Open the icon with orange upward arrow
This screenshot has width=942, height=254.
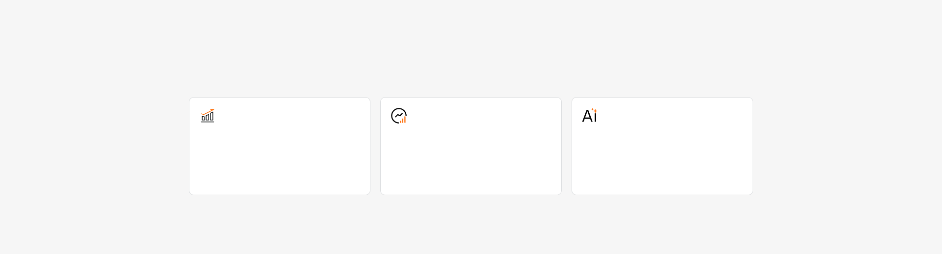point(208,116)
